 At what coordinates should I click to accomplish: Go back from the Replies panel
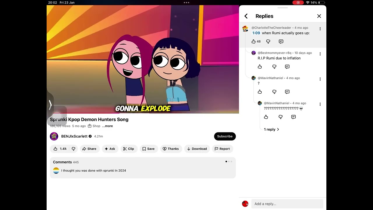tap(246, 16)
